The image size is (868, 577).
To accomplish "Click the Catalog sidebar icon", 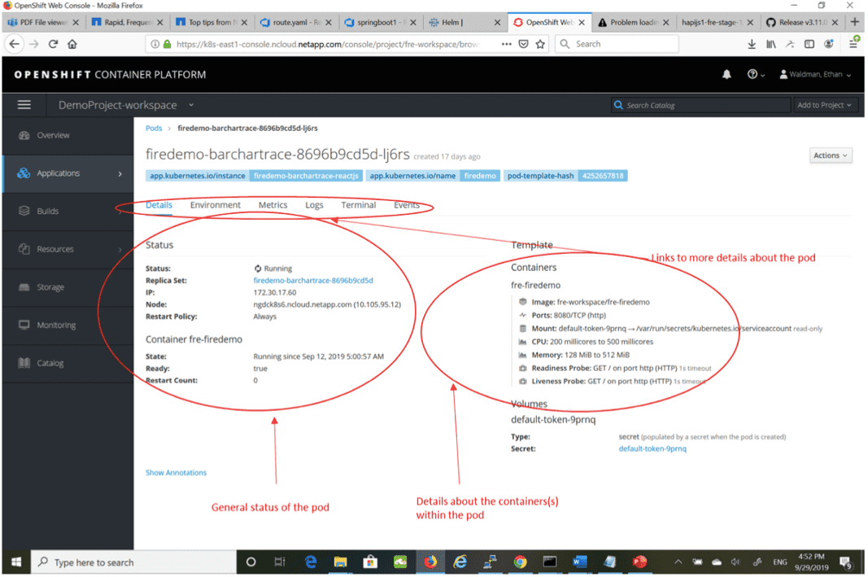I will tap(24, 363).
